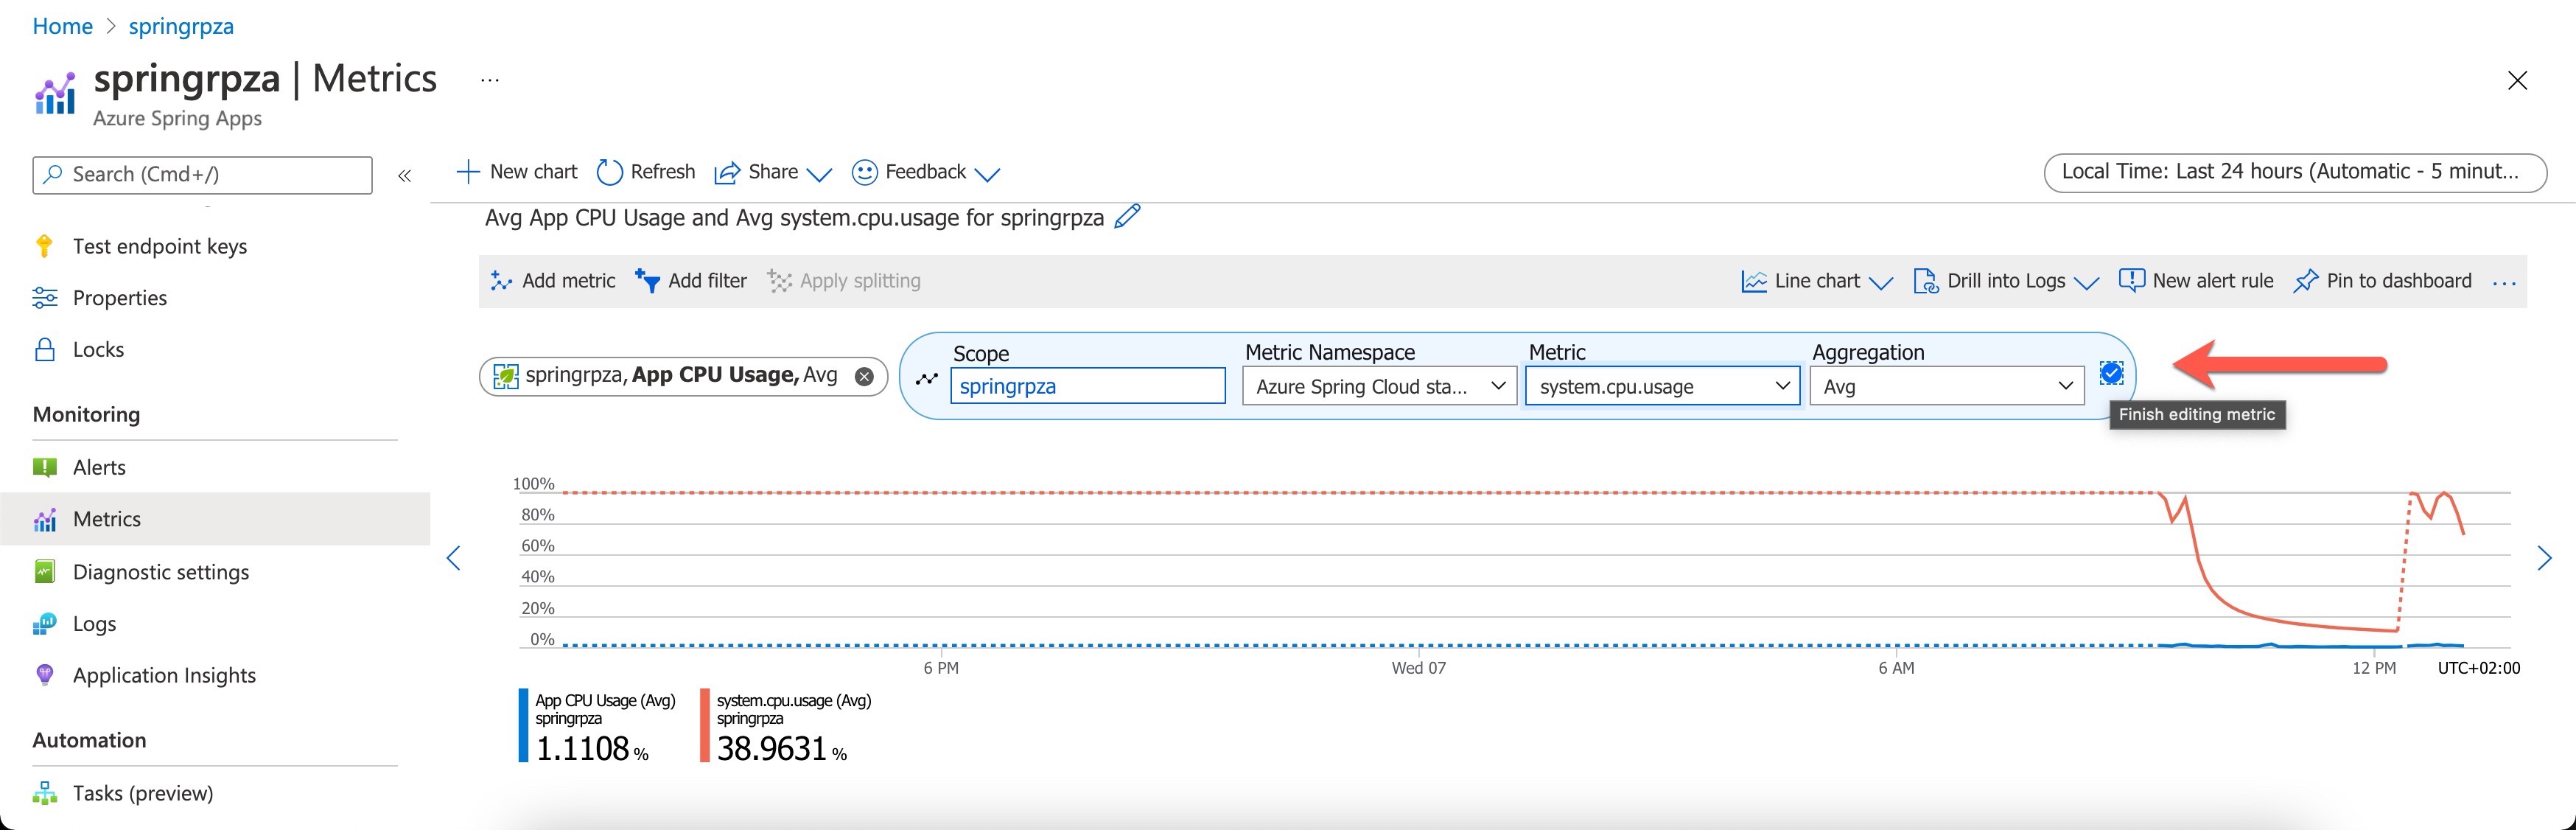Screen dimensions: 2576x830
Task: Expand the system.cpu.usage Metric dropdown
Action: coord(1662,386)
